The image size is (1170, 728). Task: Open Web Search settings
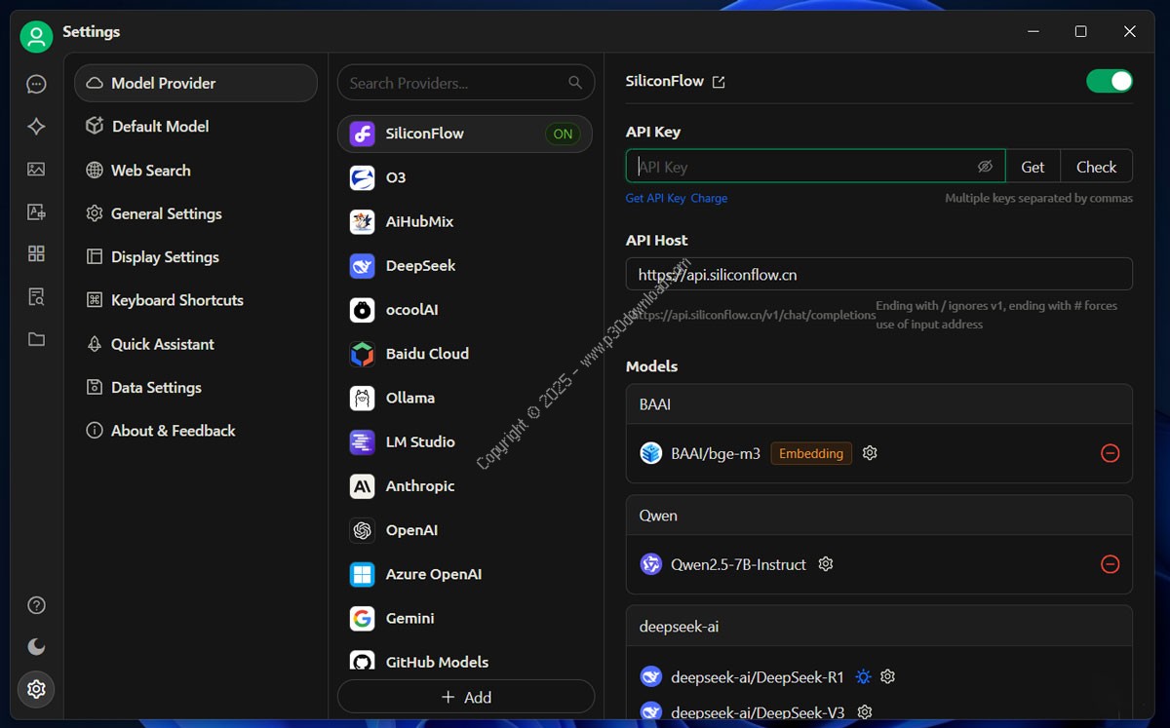196,171
